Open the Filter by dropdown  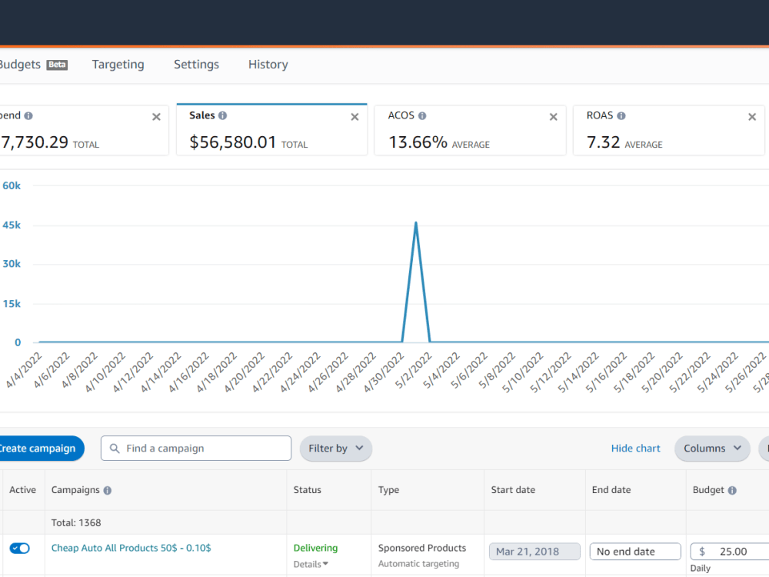click(x=336, y=449)
